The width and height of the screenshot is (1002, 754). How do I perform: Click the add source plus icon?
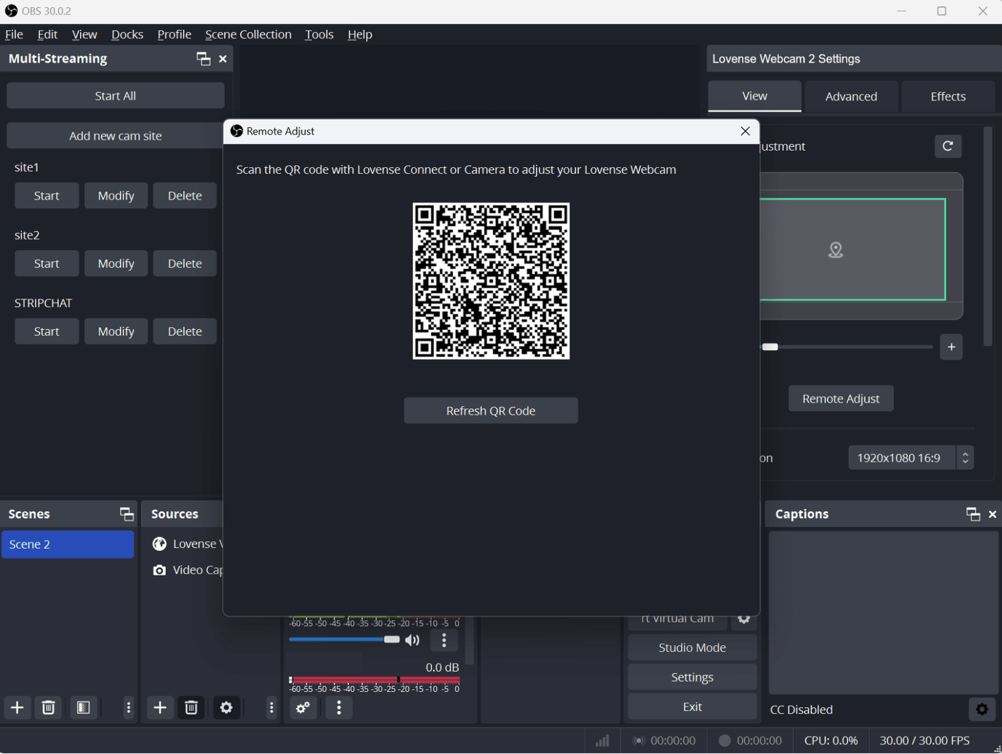click(160, 707)
